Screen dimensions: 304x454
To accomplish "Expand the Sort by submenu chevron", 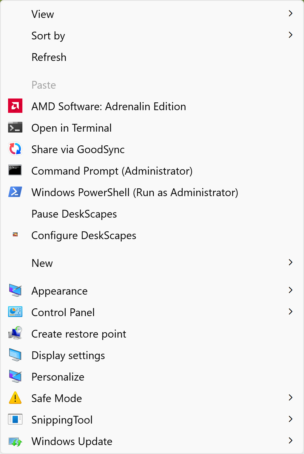I will [291, 35].
